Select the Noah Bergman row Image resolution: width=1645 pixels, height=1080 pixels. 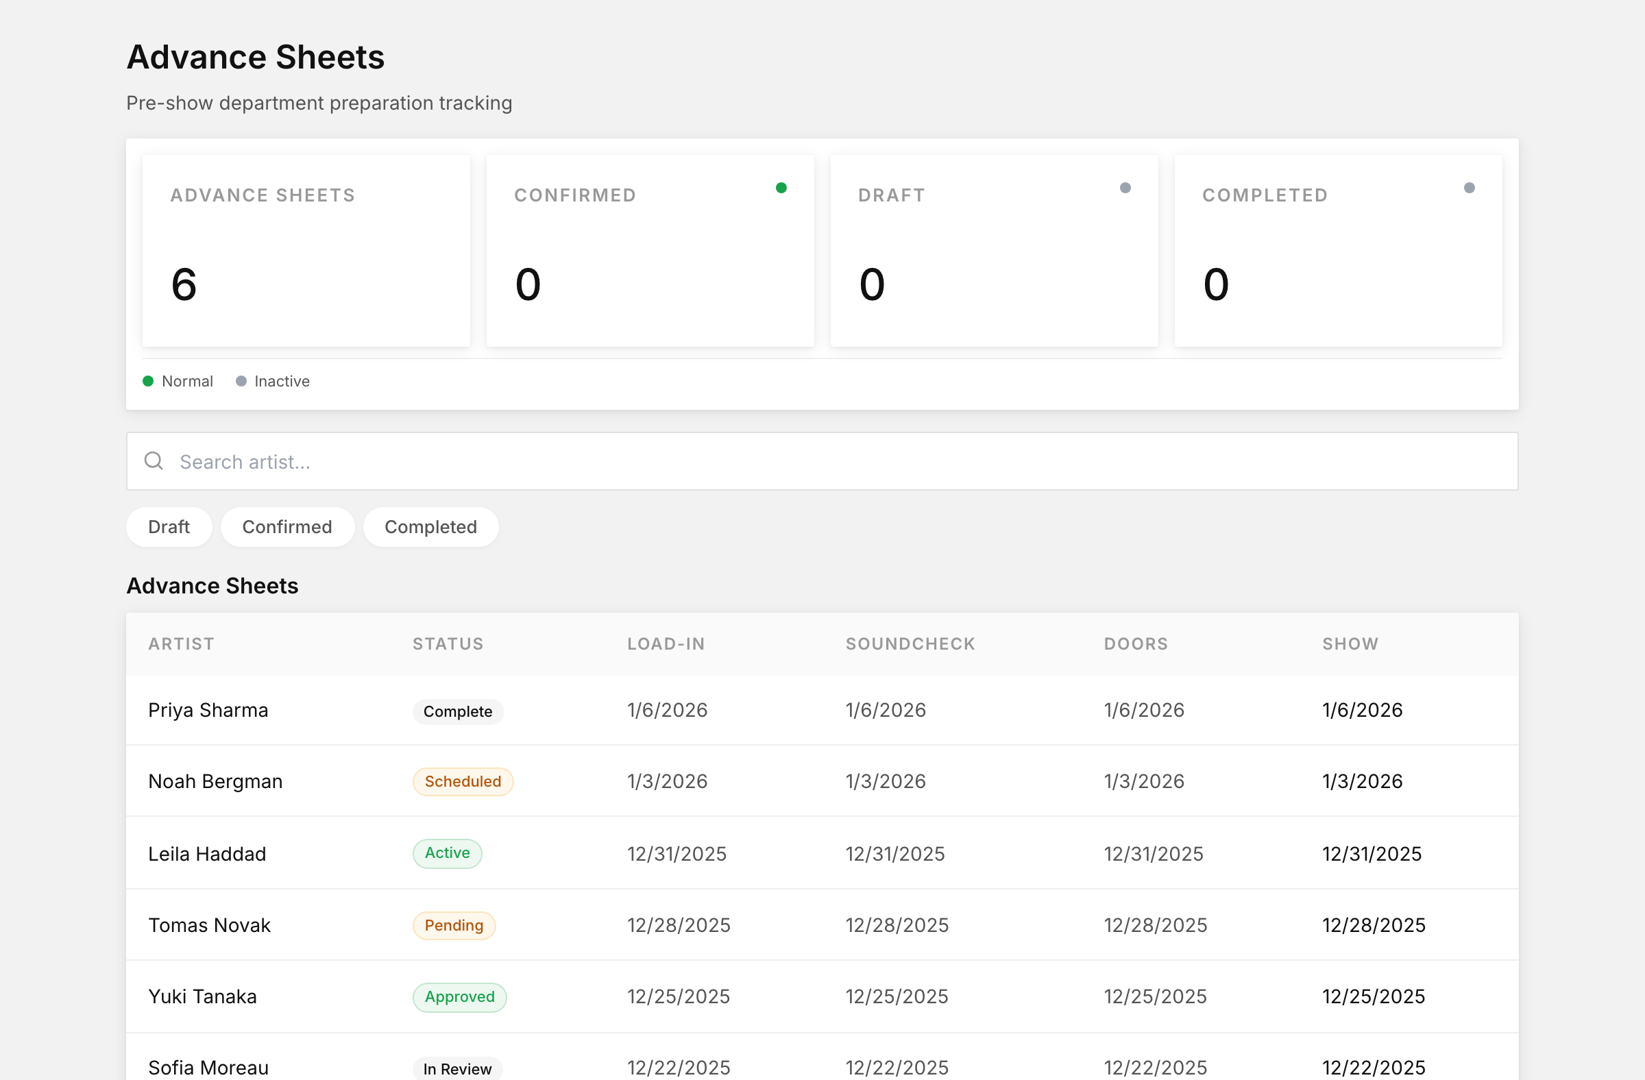click(x=822, y=781)
